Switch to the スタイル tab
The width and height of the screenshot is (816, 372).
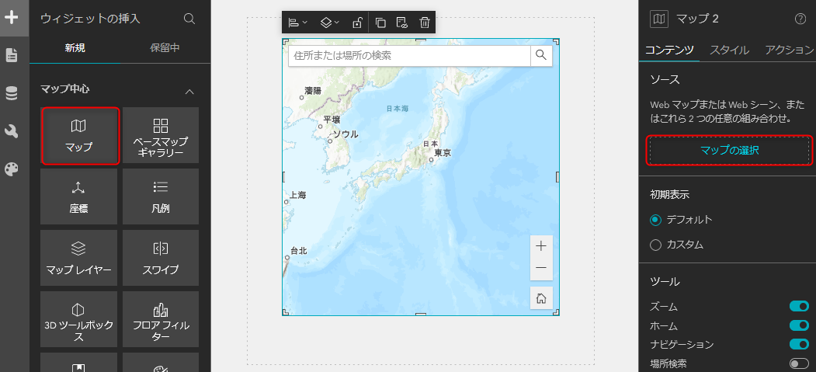point(730,50)
